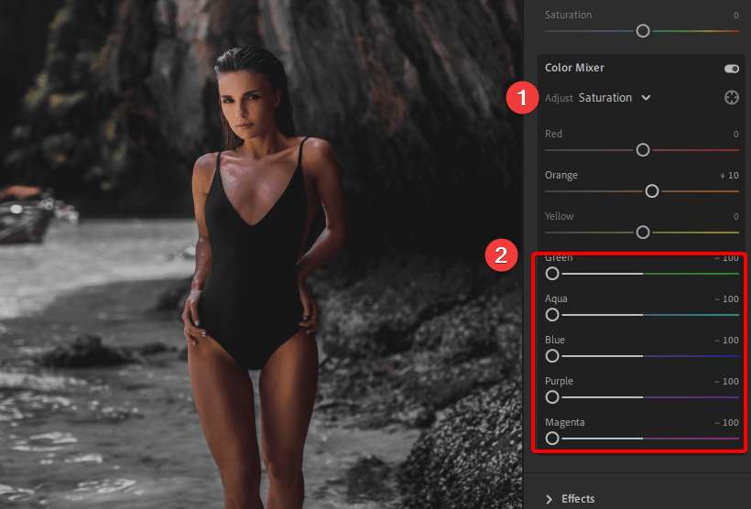Click the Green saturation slider handle
The width and height of the screenshot is (751, 509).
point(552,274)
